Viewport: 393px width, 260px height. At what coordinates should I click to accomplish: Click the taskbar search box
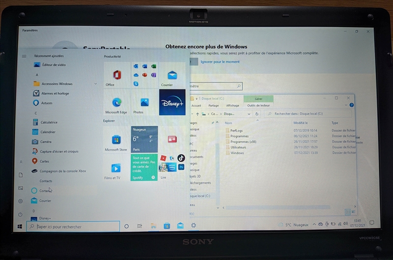pyautogui.click(x=73, y=227)
